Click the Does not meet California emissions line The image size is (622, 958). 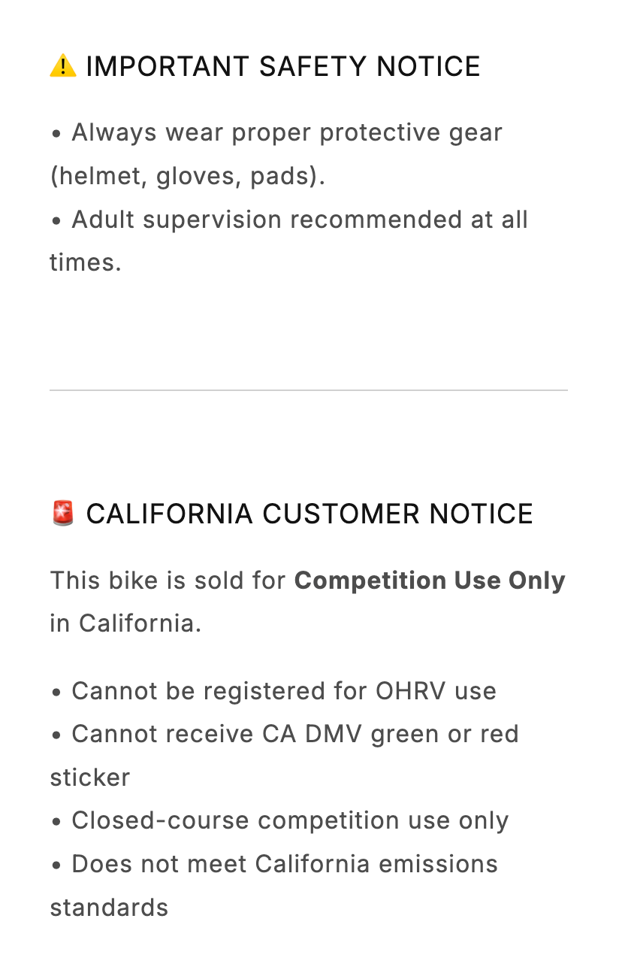284,864
